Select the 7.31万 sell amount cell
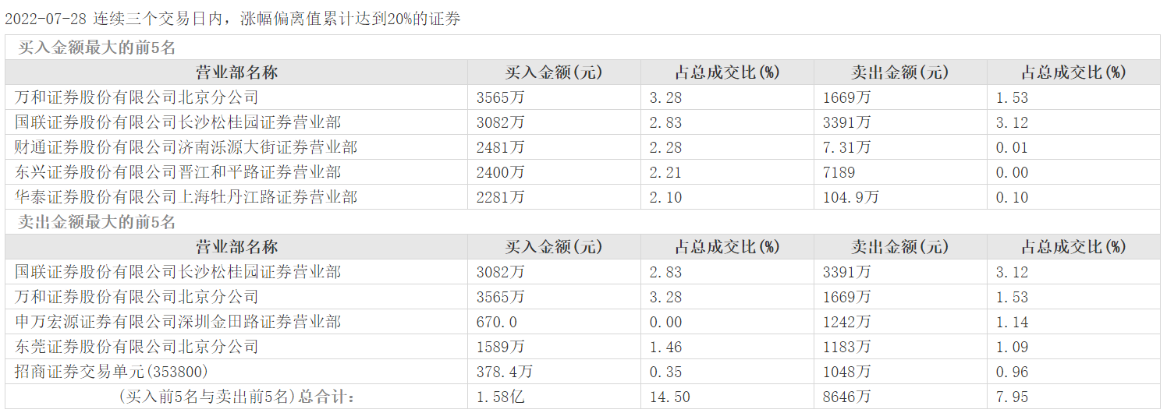The image size is (1167, 413). click(846, 147)
